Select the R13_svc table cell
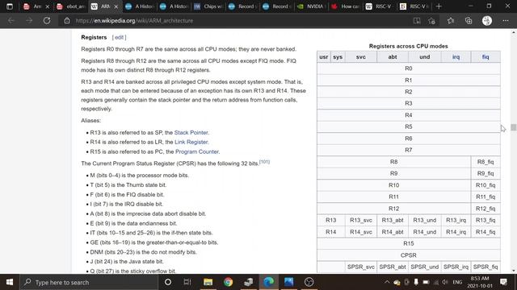Image resolution: width=517 pixels, height=290 pixels. (x=361, y=220)
